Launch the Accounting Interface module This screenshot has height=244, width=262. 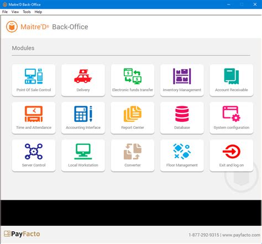pyautogui.click(x=83, y=118)
